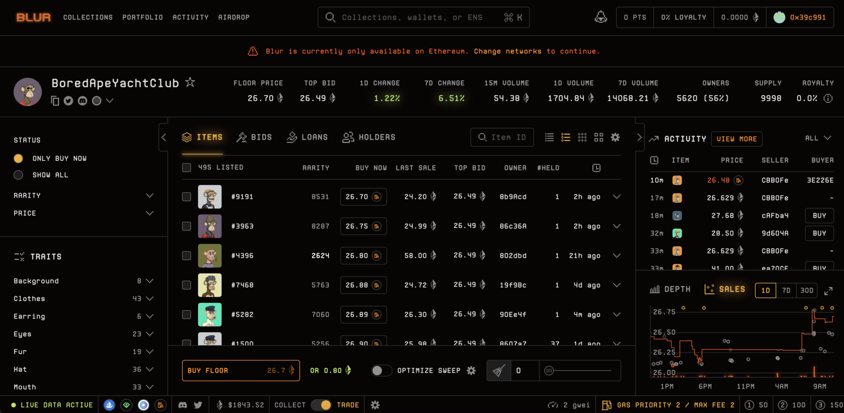Select the Blur marketplace icon in footer
Screen dimensions: 844x413
[161, 405]
